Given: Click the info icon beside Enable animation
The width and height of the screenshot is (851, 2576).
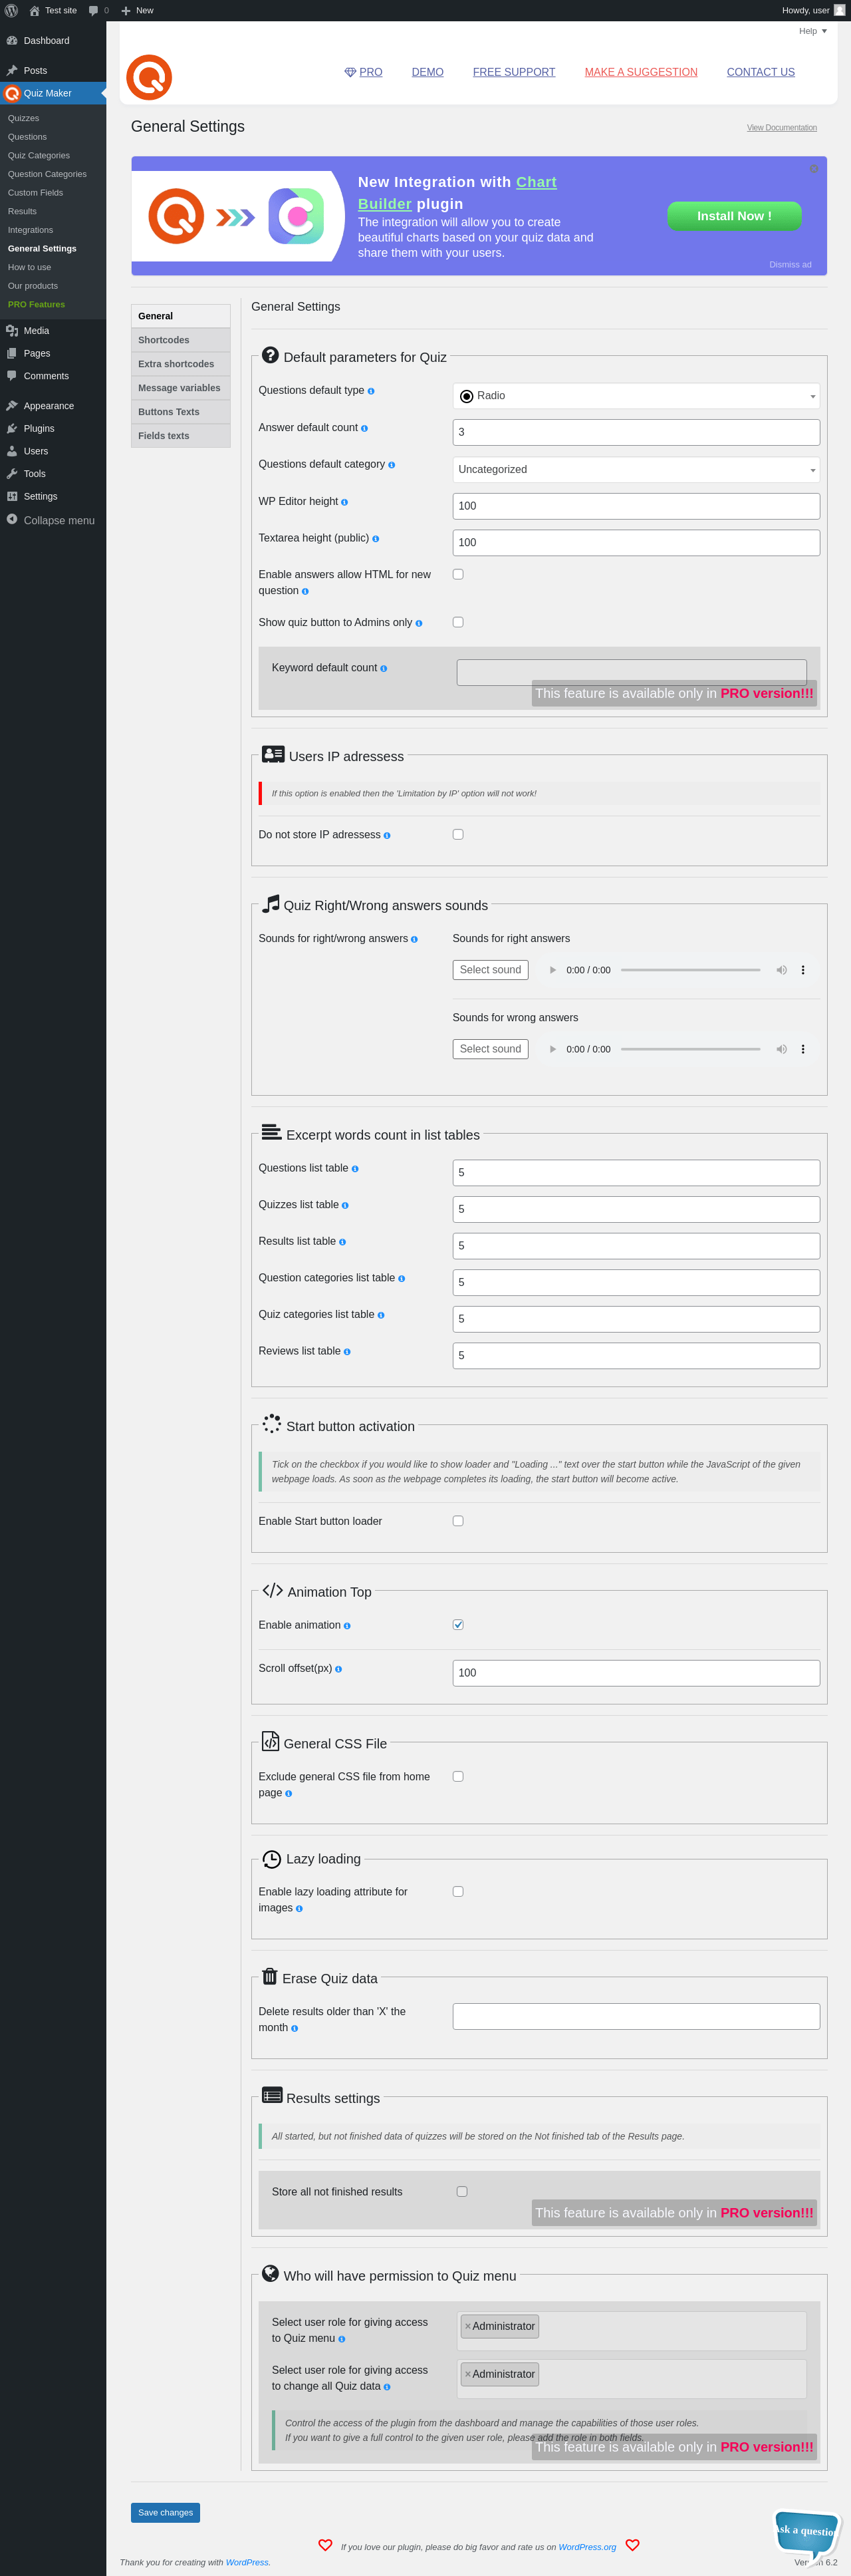Looking at the screenshot, I should pyautogui.click(x=346, y=1626).
